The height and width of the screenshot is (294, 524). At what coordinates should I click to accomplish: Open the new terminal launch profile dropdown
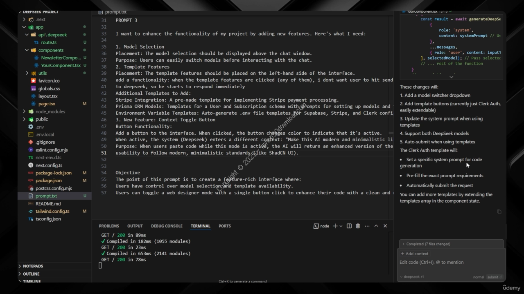(341, 226)
